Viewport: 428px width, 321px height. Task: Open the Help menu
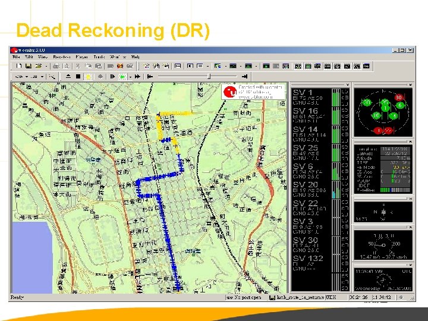[136, 57]
